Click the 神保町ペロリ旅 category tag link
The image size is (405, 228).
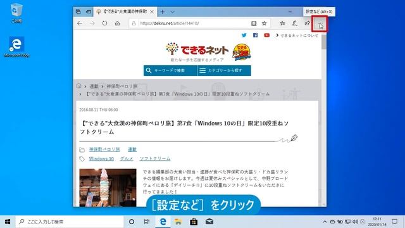[x=104, y=149]
